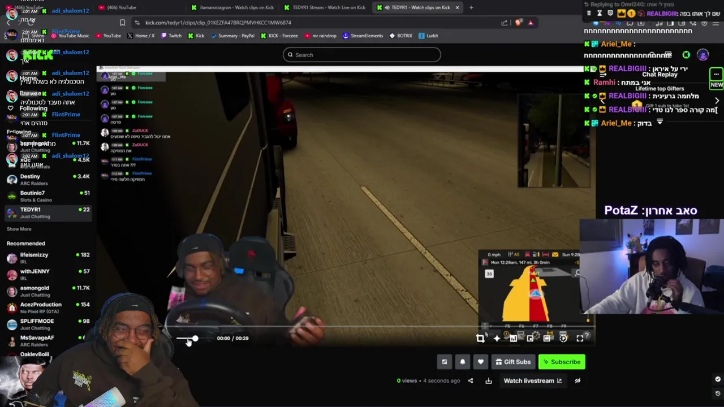Open asmongold recommended channel
The width and height of the screenshot is (724, 407).
[48, 291]
